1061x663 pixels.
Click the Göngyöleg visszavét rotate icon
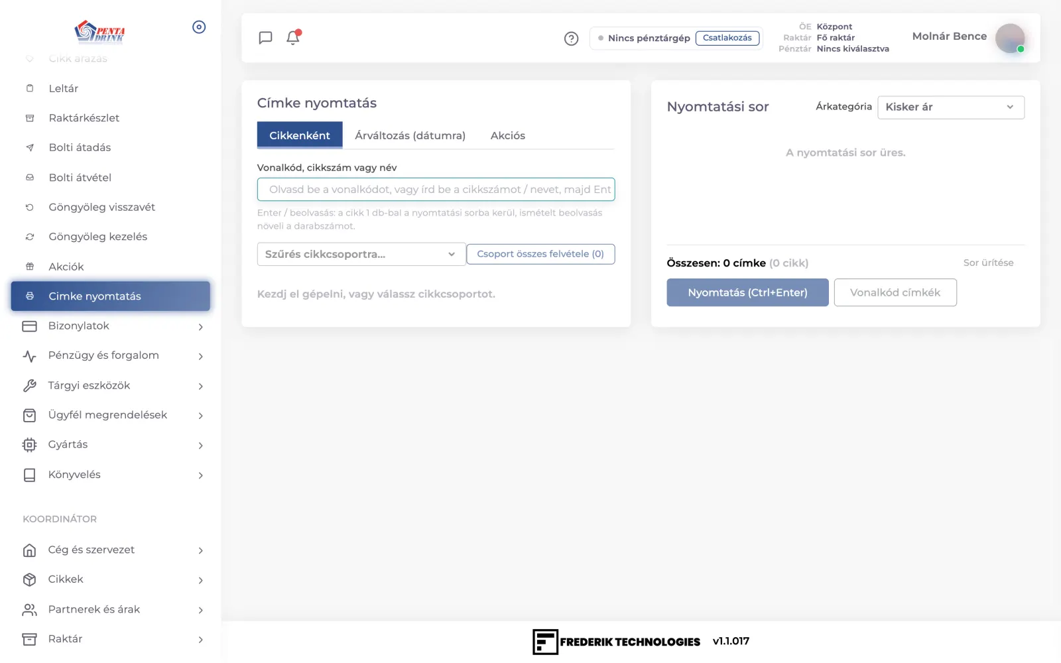pyautogui.click(x=30, y=208)
